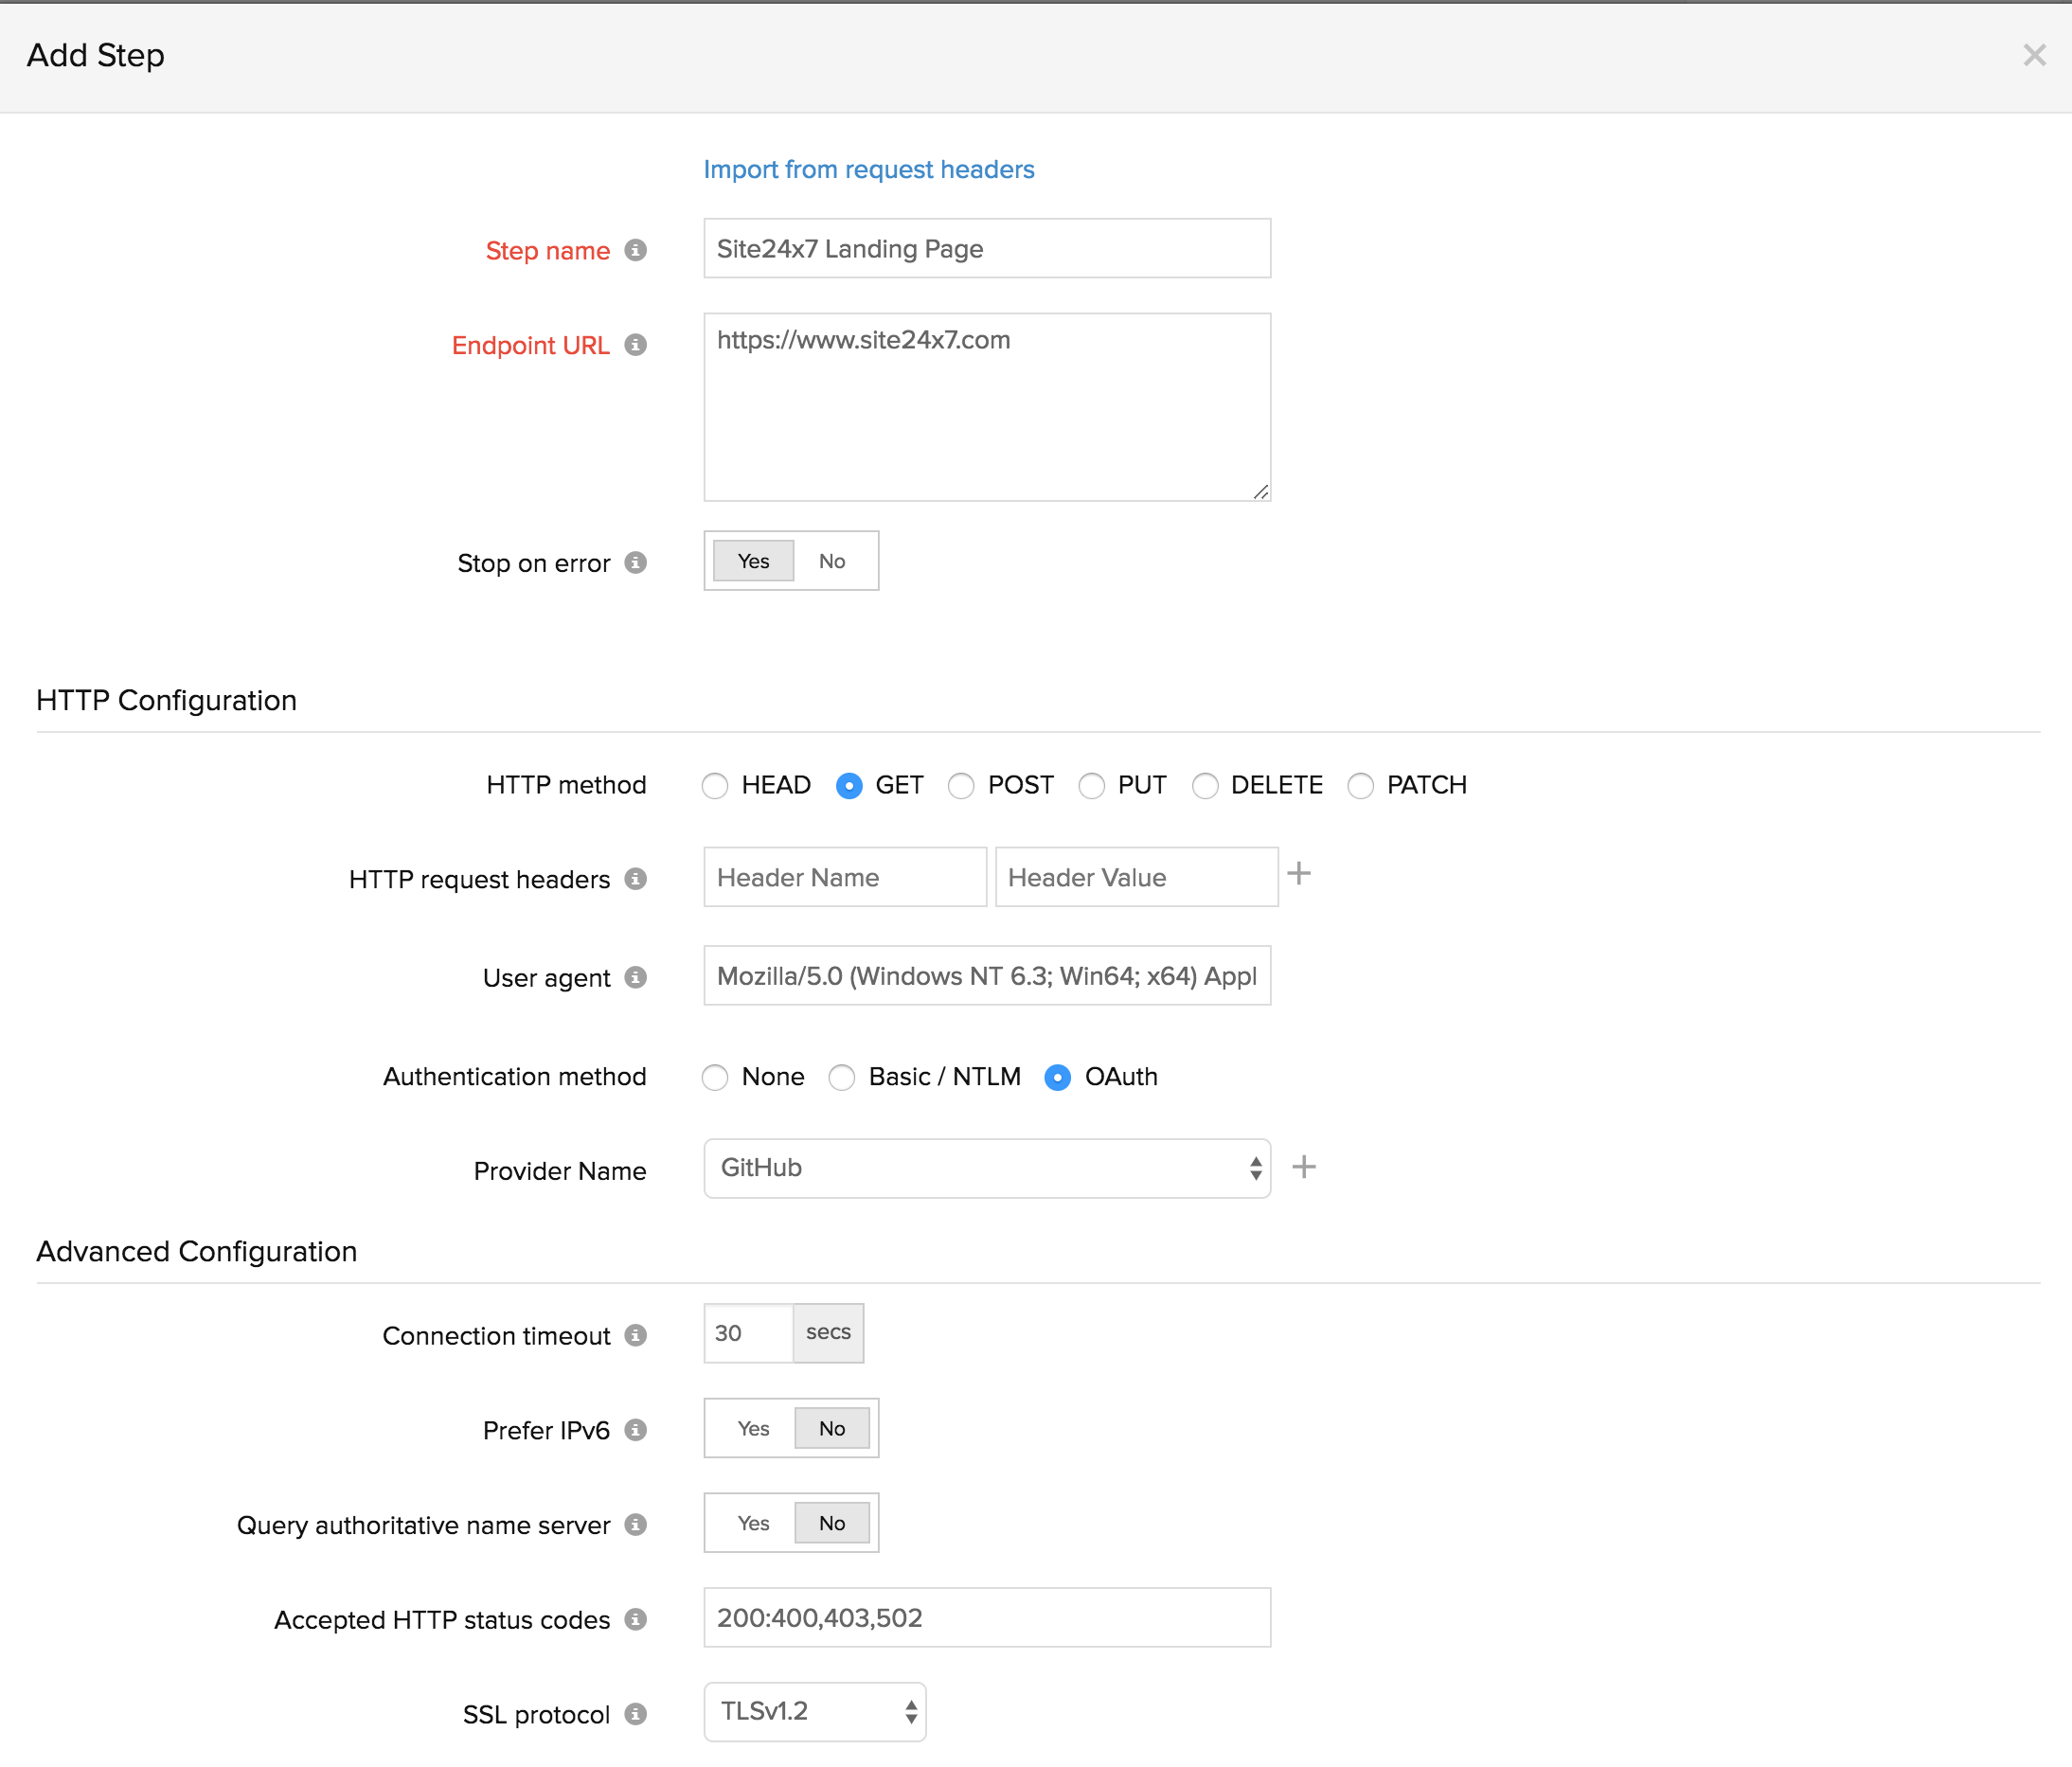
Task: Click the info icon next to User agent
Action: (635, 977)
